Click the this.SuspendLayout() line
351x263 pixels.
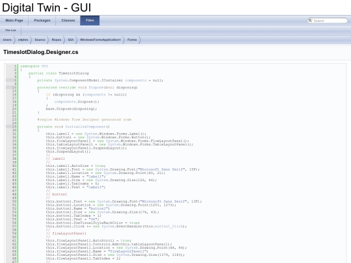pyautogui.click(x=68, y=151)
